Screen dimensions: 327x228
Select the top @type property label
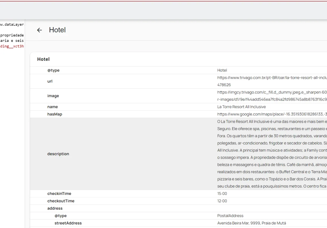point(53,70)
